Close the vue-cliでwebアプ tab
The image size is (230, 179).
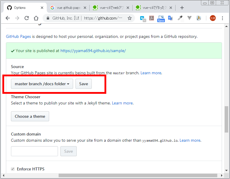128,8
